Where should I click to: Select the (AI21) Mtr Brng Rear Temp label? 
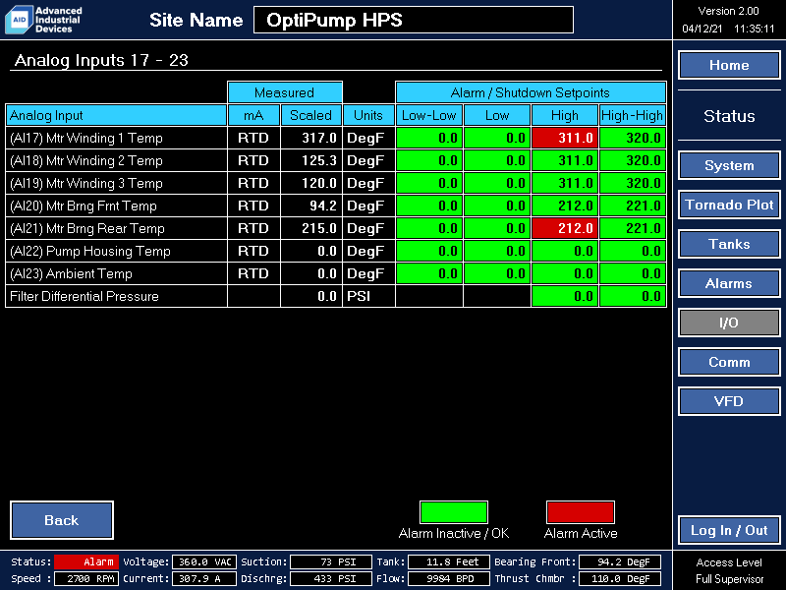click(x=87, y=228)
